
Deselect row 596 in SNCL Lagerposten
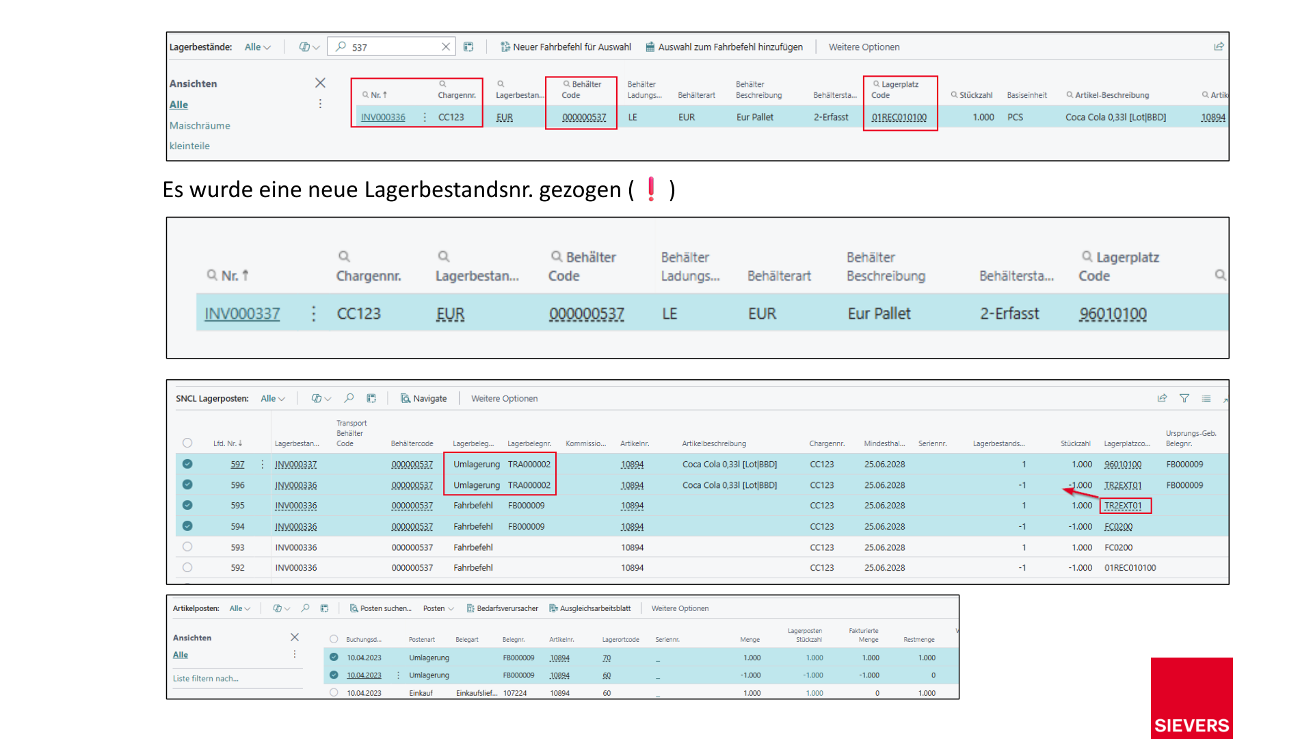187,484
